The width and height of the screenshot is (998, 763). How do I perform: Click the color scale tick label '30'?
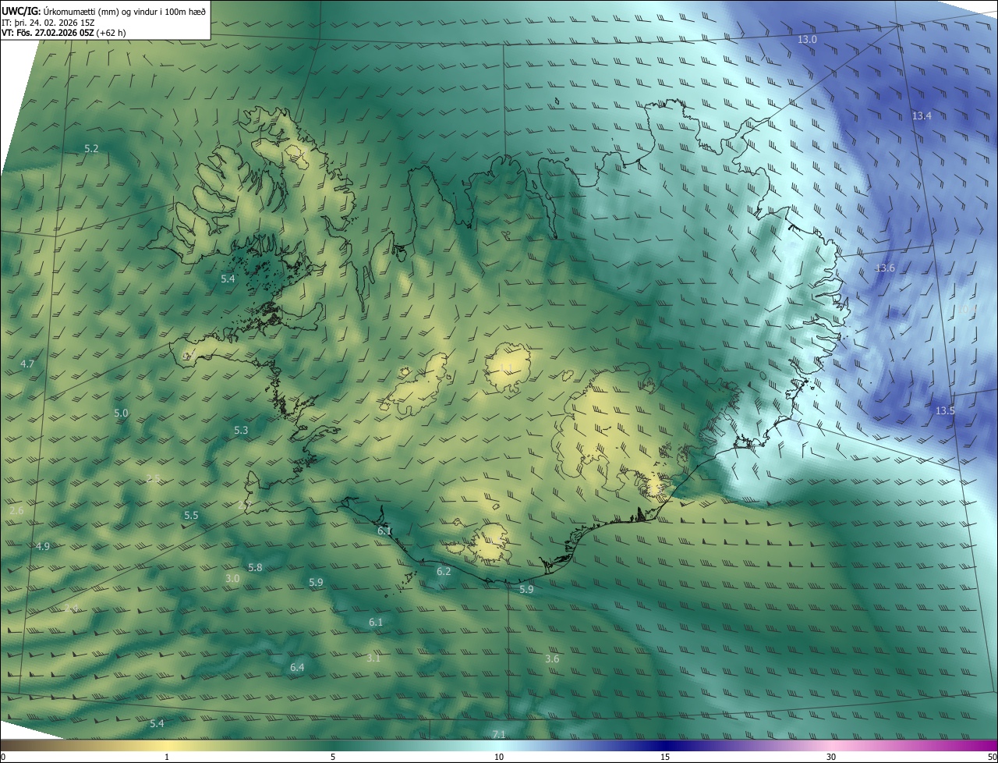(831, 757)
